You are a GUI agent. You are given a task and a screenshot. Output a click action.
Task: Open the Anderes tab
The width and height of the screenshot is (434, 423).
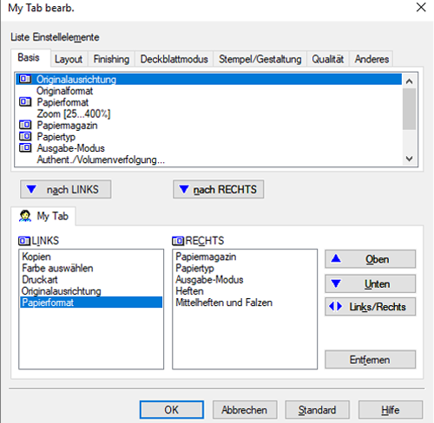click(372, 59)
